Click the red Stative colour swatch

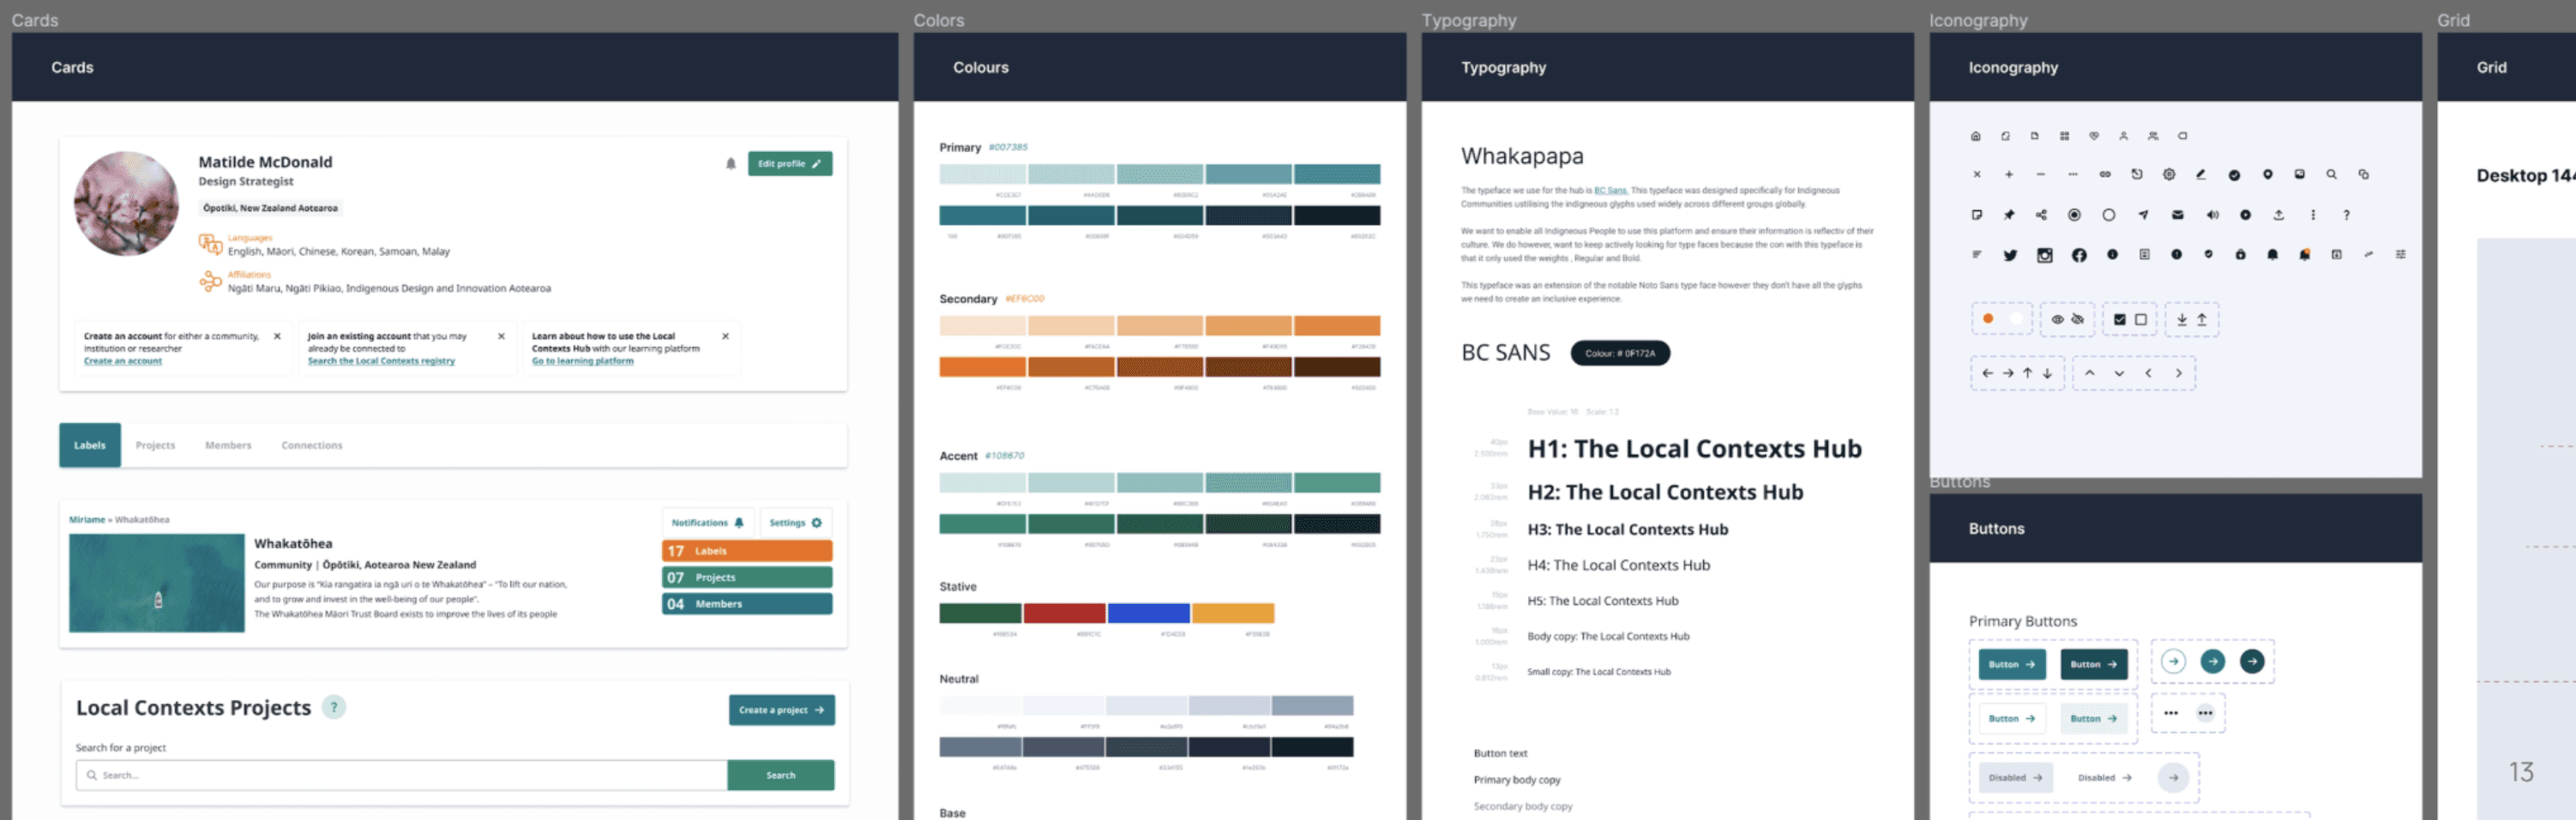[1064, 613]
